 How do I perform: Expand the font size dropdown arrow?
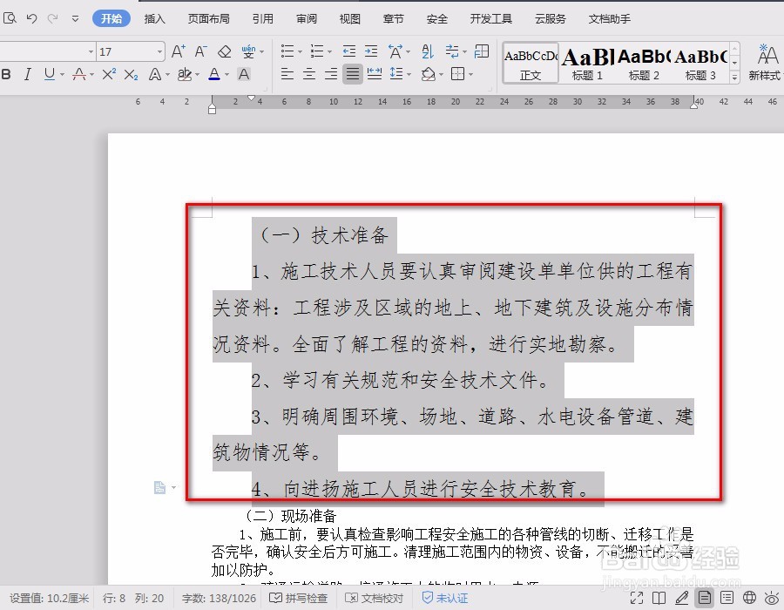tap(160, 51)
